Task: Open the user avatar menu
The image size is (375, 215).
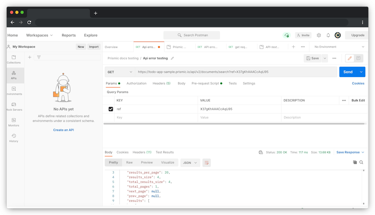Action: [x=337, y=35]
